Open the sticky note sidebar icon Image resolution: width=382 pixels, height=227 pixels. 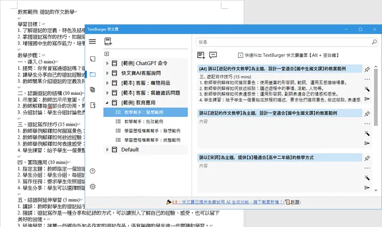coord(92,59)
